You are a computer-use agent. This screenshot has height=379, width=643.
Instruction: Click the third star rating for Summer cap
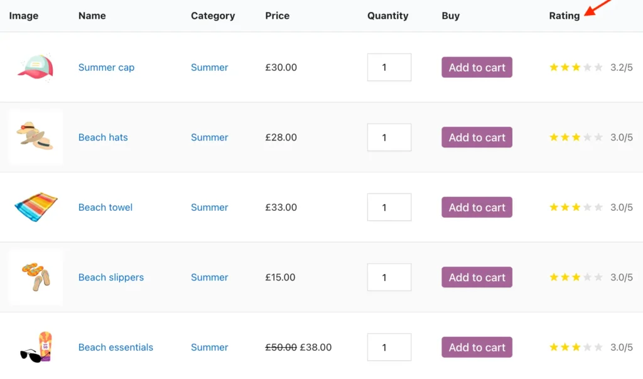[575, 67]
